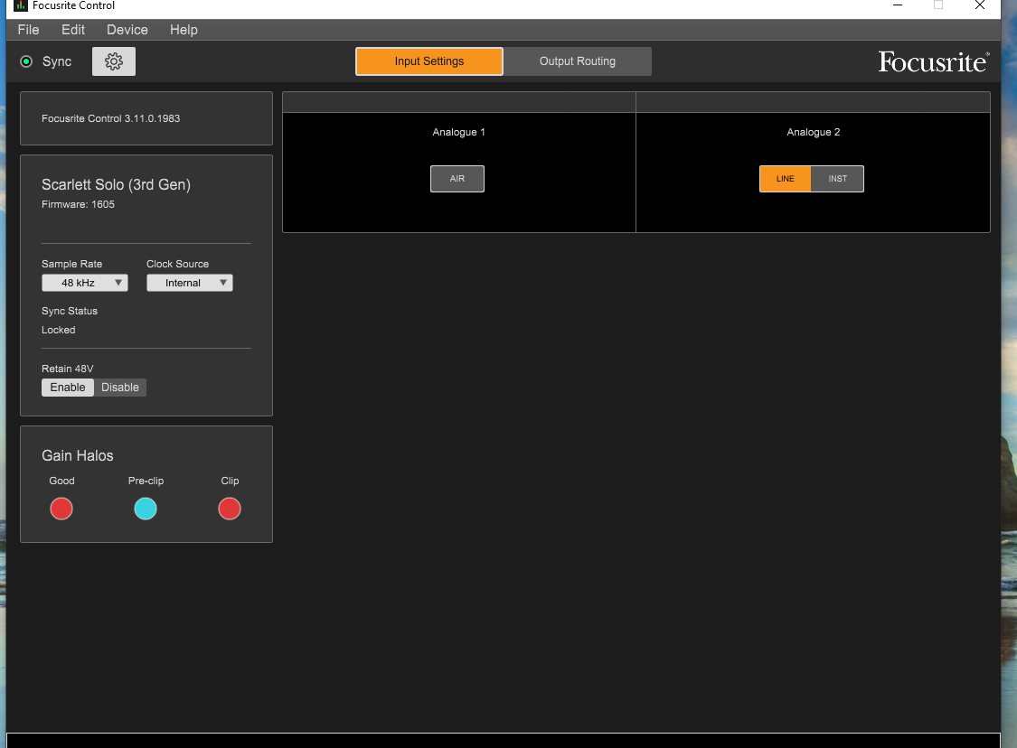Open the Device menu
The image size is (1017, 748).
point(127,30)
